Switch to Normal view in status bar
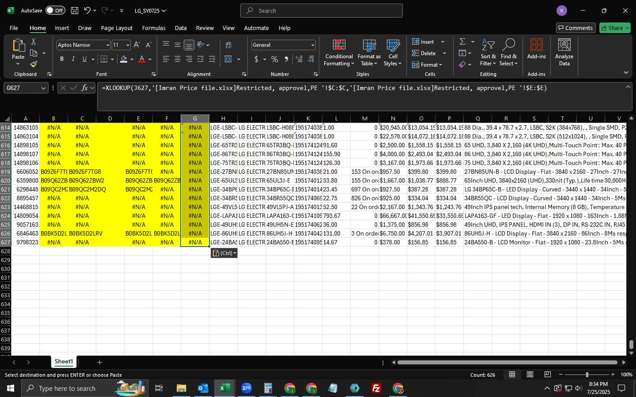Image resolution: width=636 pixels, height=397 pixels. pos(512,375)
